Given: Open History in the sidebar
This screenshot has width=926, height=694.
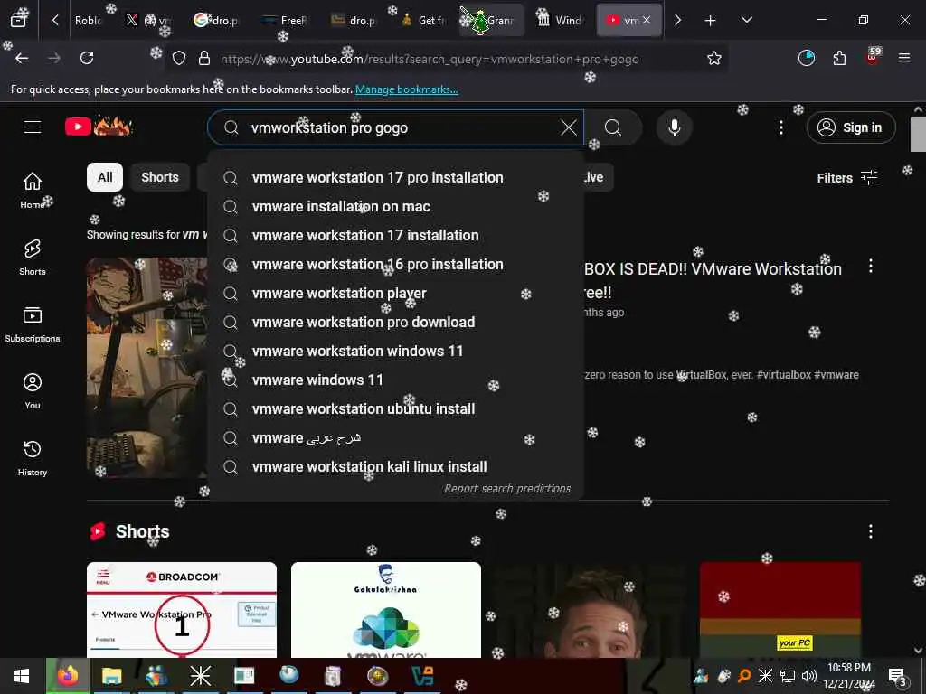Looking at the screenshot, I should click(x=33, y=458).
